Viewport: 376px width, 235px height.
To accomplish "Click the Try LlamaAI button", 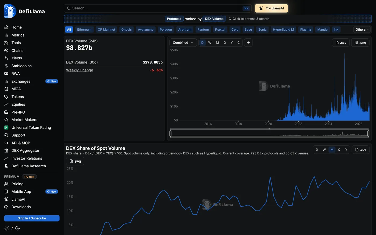I will pyautogui.click(x=271, y=8).
